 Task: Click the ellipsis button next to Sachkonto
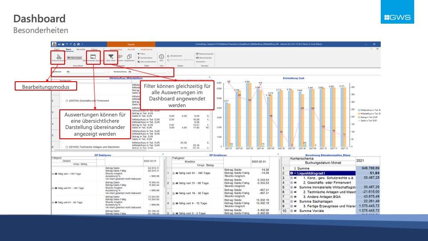[x=108, y=72]
